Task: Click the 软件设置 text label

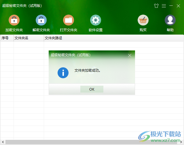Action: tap(96, 30)
